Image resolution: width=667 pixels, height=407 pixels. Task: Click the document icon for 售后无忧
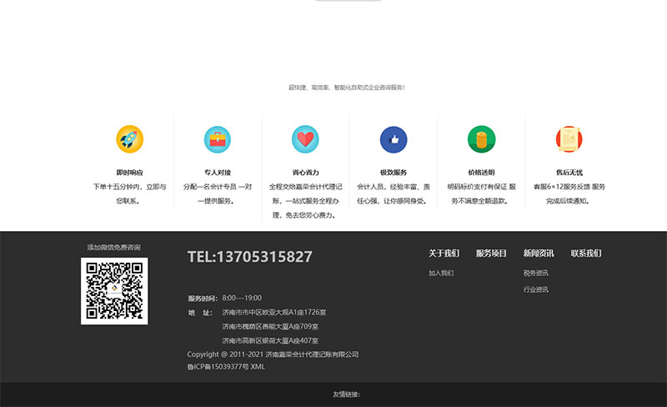coord(569,138)
